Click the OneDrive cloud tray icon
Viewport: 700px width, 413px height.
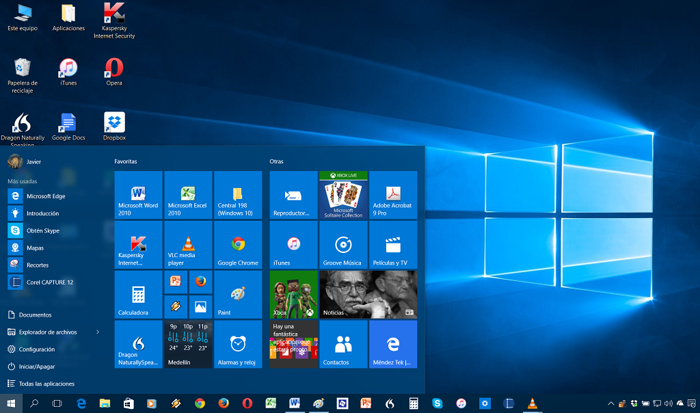click(680, 403)
